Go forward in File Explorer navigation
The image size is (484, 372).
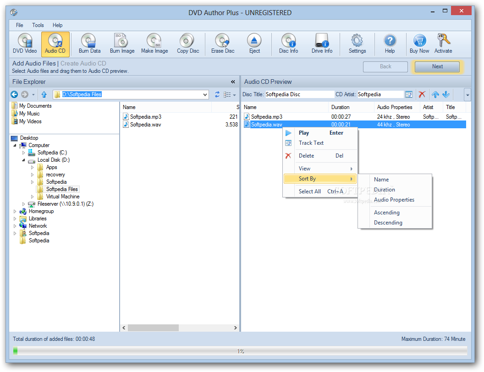click(25, 94)
